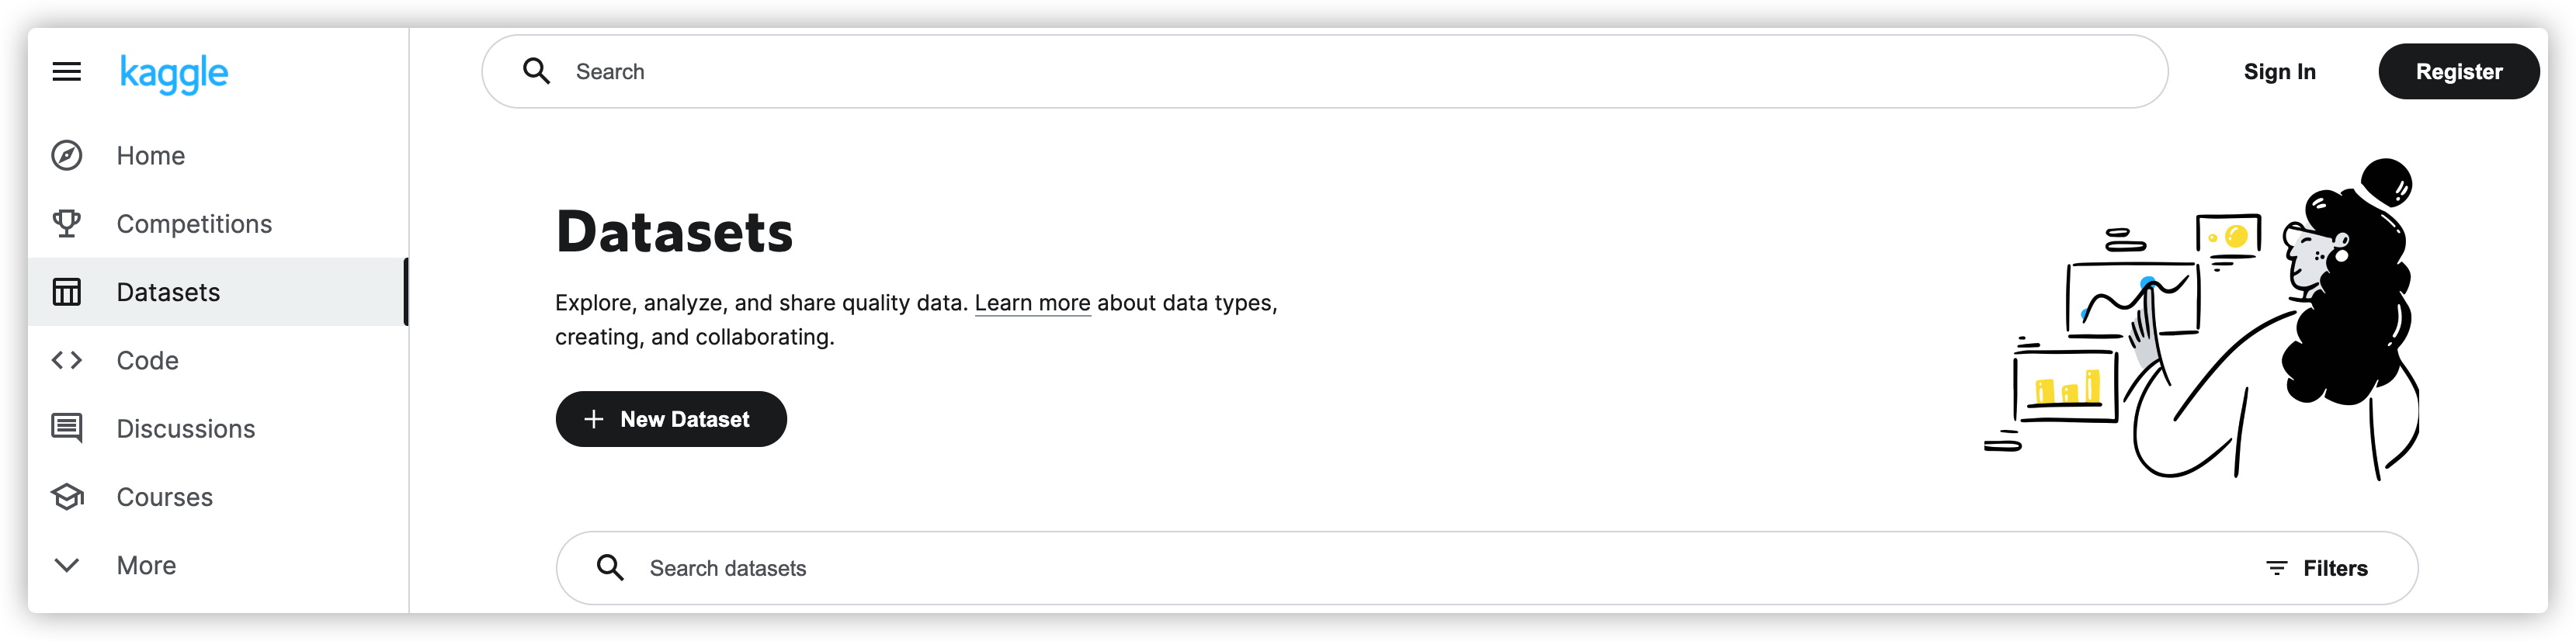The width and height of the screenshot is (2576, 641).
Task: Click the top search magnifier icon
Action: point(537,72)
